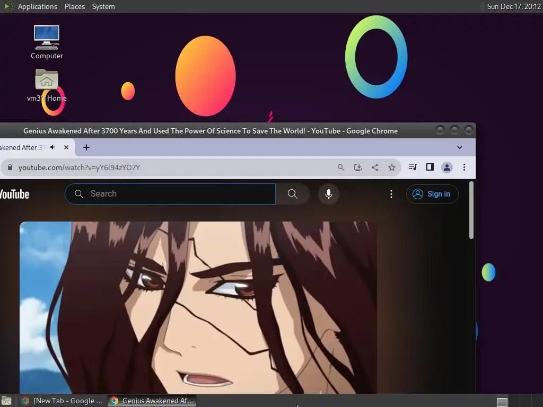Go to YouTube home via logo
Image resolution: width=543 pixels, height=407 pixels.
14,194
